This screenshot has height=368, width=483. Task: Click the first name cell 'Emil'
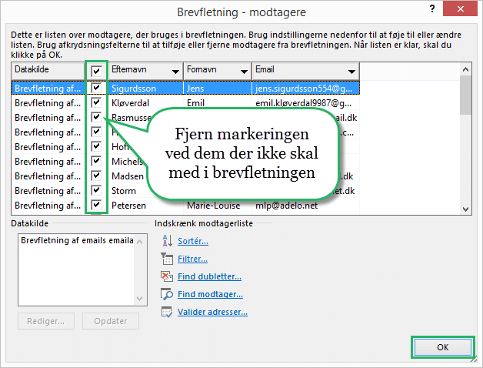click(x=218, y=102)
